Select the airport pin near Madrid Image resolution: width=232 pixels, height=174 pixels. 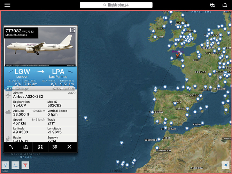click(x=175, y=103)
